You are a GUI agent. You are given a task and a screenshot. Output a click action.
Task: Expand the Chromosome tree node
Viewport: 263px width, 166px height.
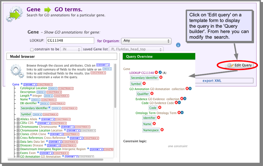point(18,127)
